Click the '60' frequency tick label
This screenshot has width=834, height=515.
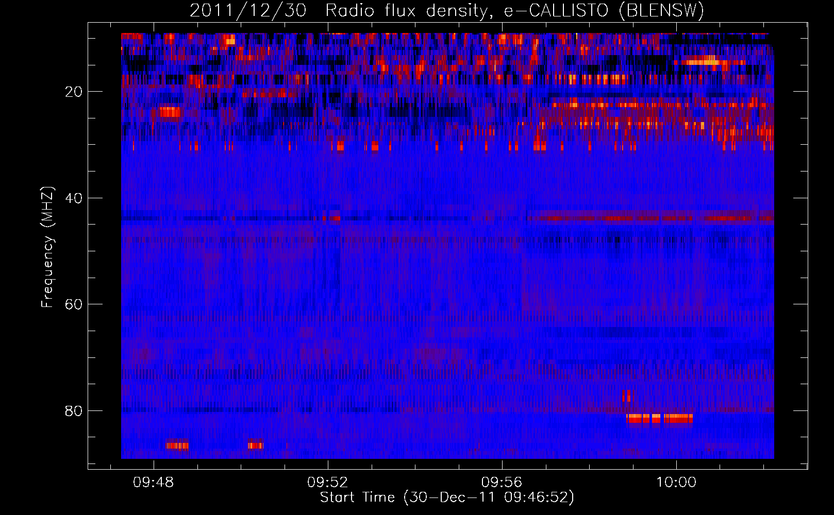74,304
